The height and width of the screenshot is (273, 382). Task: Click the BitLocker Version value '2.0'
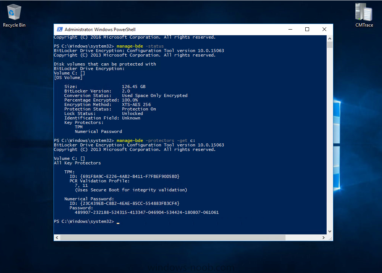click(126, 91)
